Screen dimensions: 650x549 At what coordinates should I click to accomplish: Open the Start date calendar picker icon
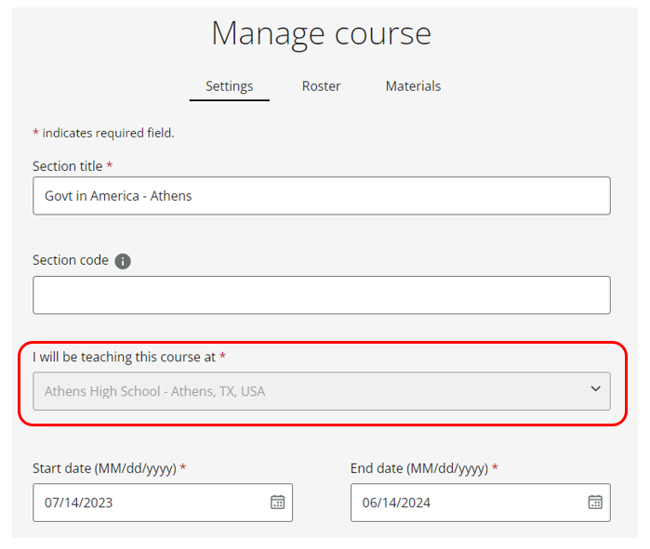pos(277,503)
